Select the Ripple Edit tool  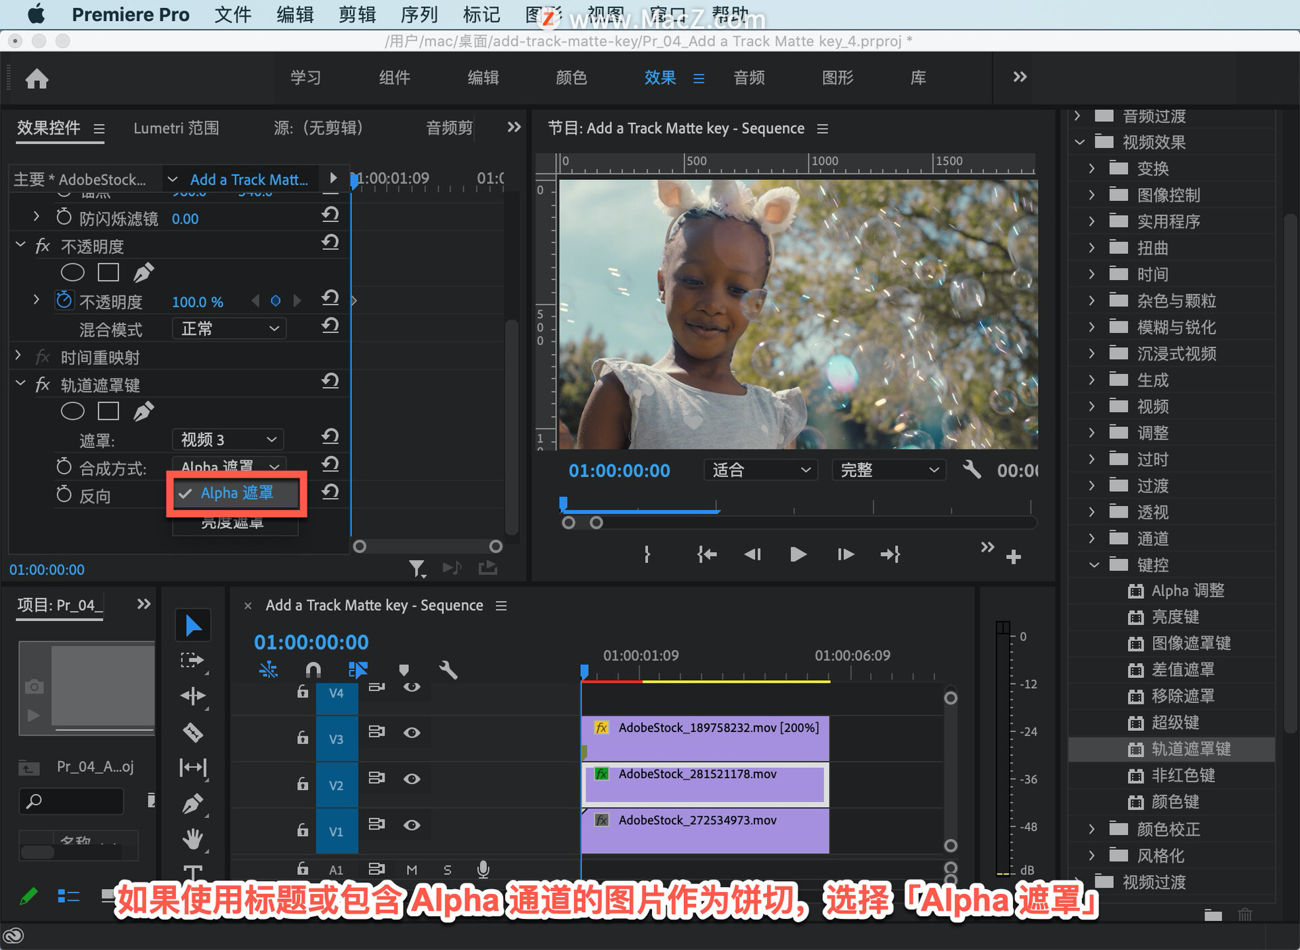click(x=193, y=696)
